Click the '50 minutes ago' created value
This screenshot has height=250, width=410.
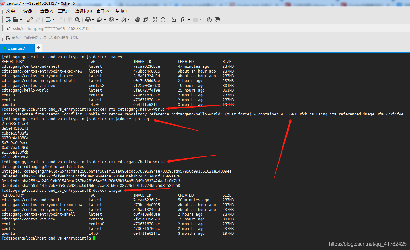pyautogui.click(x=194, y=200)
